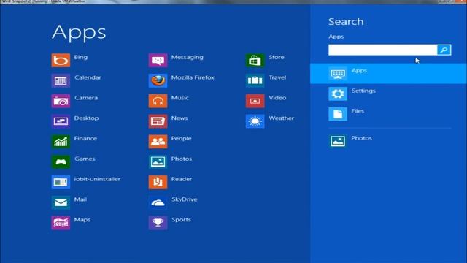Click the People label text

pos(182,138)
